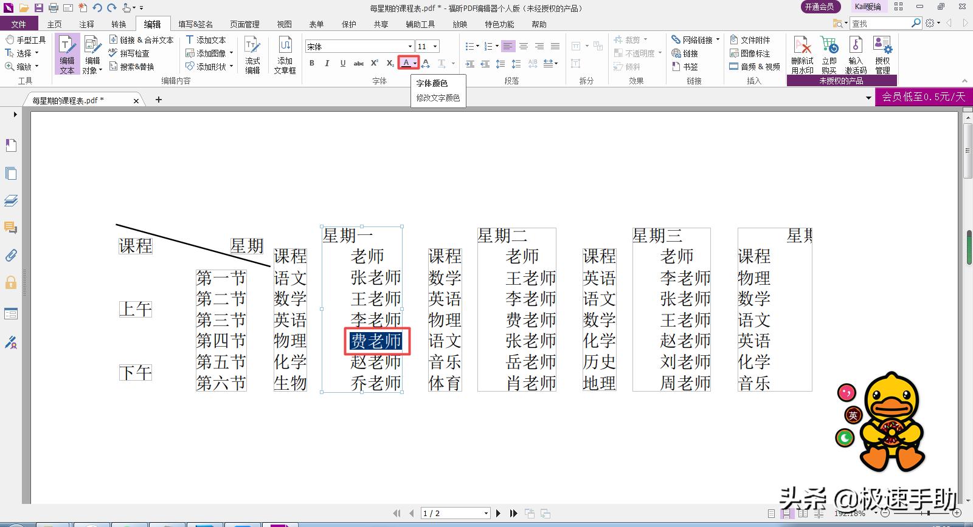Viewport: 973px width, 527px height.
Task: Redo the last action
Action: [x=112, y=8]
